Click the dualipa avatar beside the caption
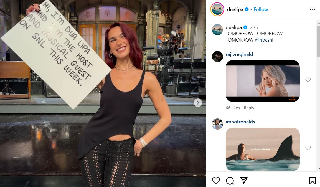 pyautogui.click(x=217, y=30)
